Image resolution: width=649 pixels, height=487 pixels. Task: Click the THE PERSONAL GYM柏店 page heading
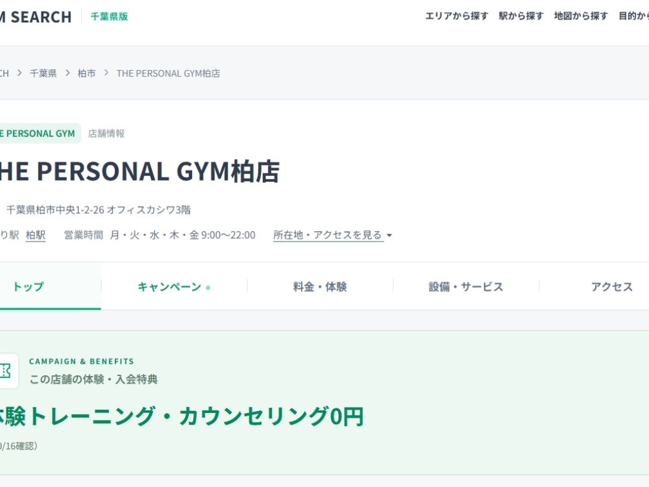pyautogui.click(x=140, y=171)
